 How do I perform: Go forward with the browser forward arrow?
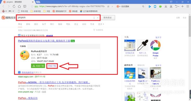tap(9, 6)
